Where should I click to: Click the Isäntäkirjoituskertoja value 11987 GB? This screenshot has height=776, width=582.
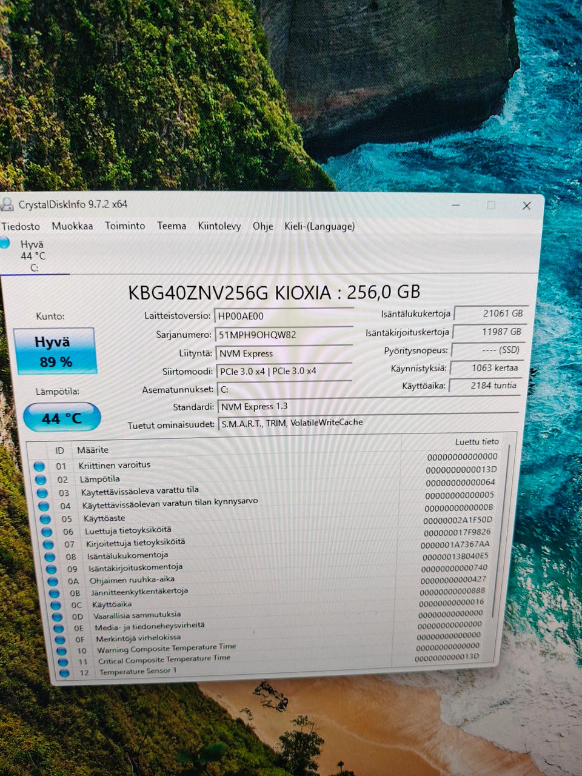(x=489, y=332)
